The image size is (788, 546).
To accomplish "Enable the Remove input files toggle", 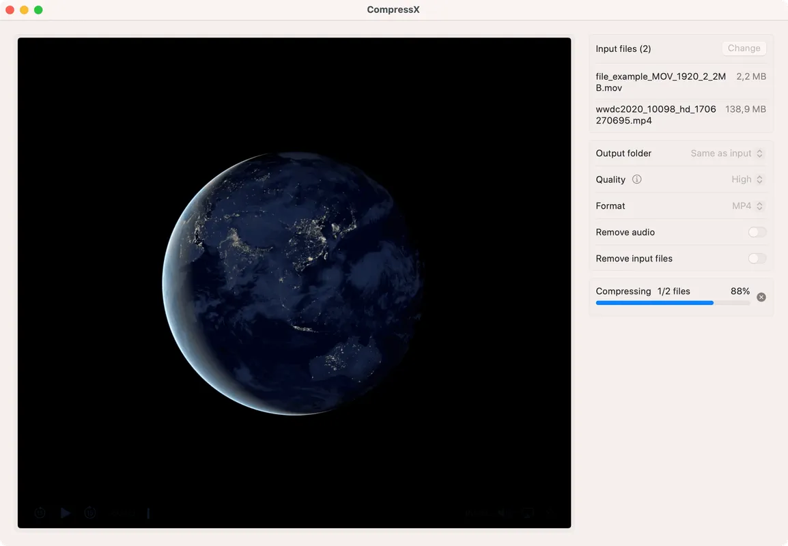I will point(757,259).
